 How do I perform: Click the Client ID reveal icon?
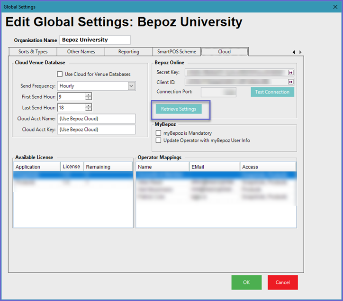coord(291,82)
